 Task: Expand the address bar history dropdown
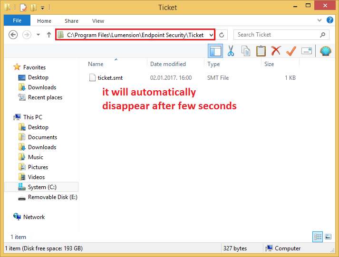point(211,35)
